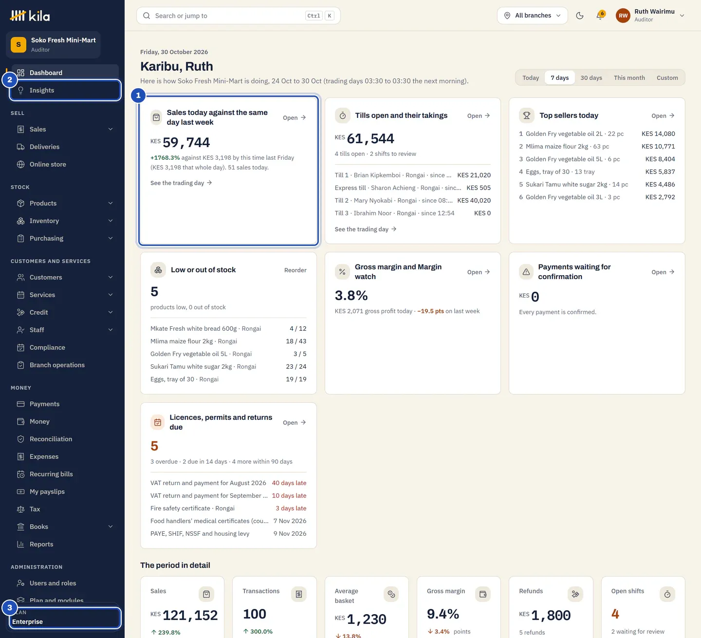Open Users and roles
The height and width of the screenshot is (638, 701).
point(65,583)
